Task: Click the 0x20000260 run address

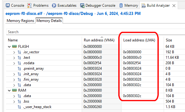Action: (93, 107)
